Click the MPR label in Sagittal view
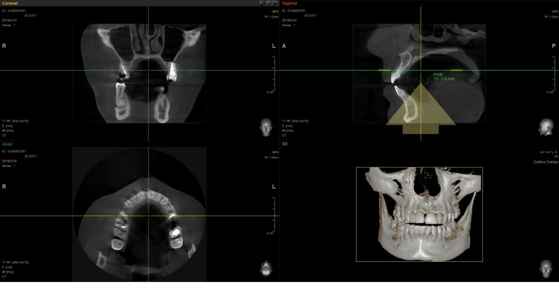The width and height of the screenshot is (559, 288). (x=555, y=12)
